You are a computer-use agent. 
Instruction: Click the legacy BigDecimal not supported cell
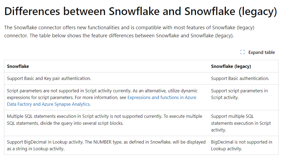(241, 145)
